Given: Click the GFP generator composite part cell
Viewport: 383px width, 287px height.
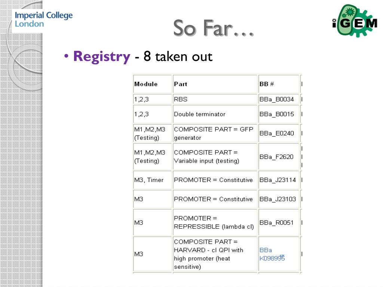Looking at the screenshot, I should [x=215, y=133].
